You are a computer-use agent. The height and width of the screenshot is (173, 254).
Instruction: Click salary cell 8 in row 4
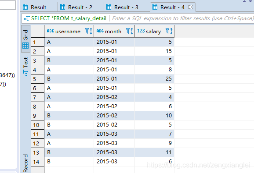154,70
